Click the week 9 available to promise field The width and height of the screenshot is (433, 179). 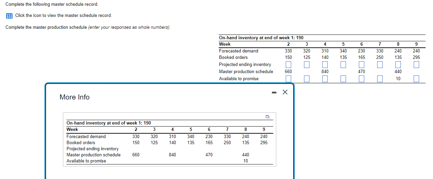pos(416,79)
